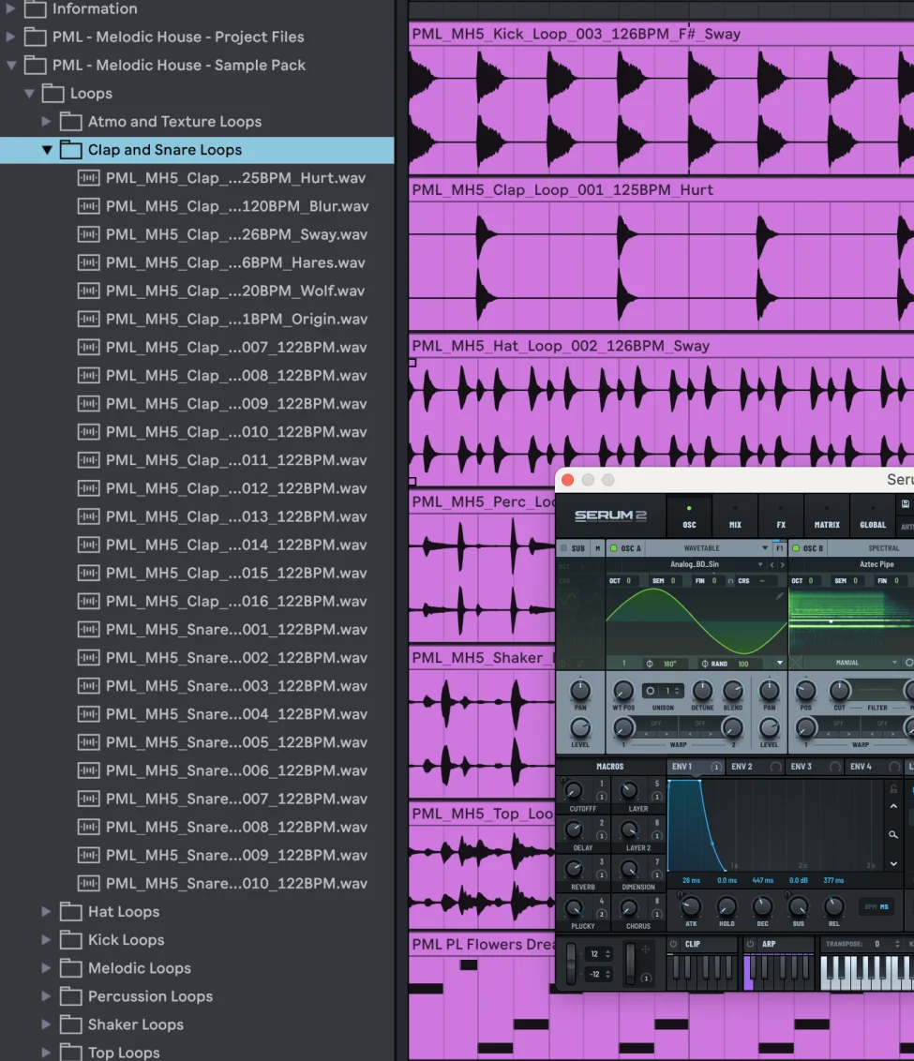The image size is (914, 1061).
Task: Click the pitch bend wheel
Action: pyautogui.click(x=571, y=963)
